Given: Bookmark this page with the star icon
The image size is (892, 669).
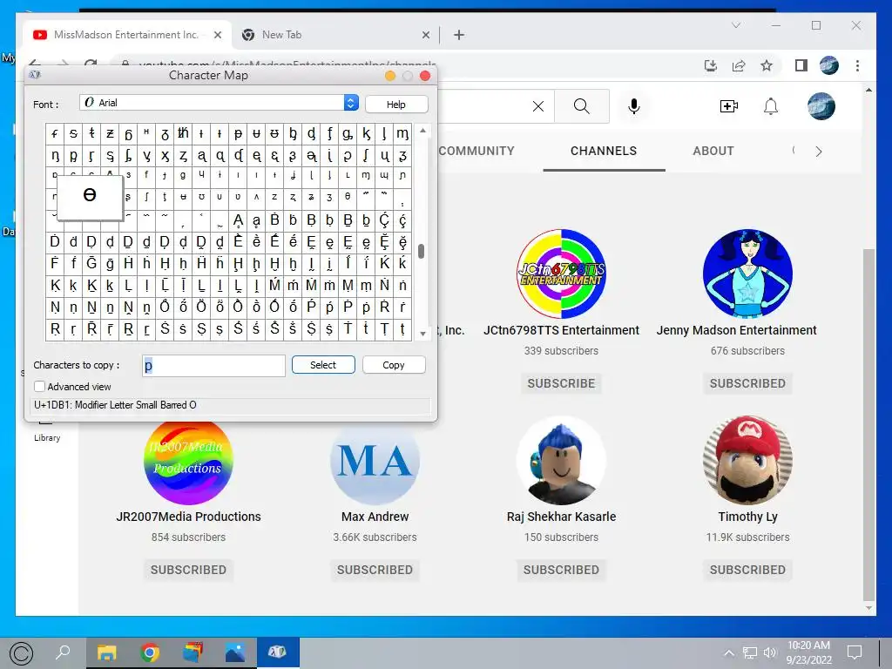Looking at the screenshot, I should pos(767,65).
